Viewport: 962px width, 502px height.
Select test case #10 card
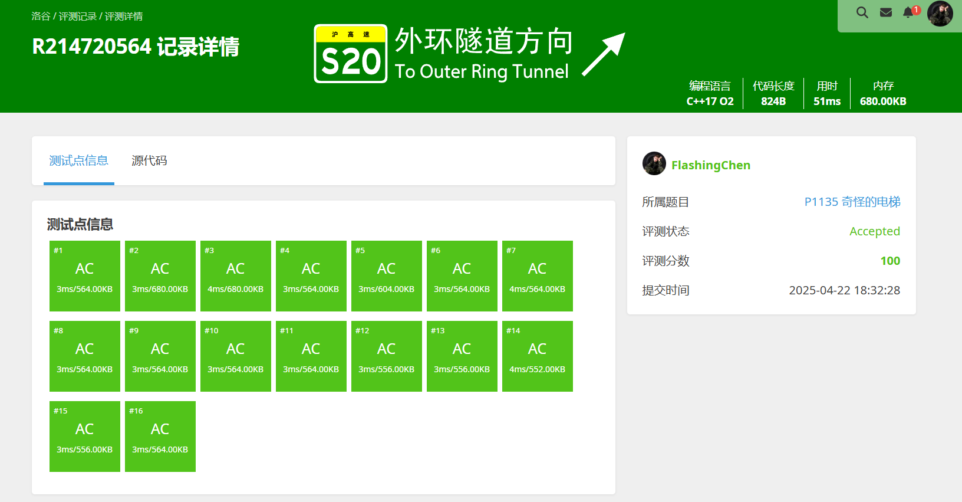(236, 356)
